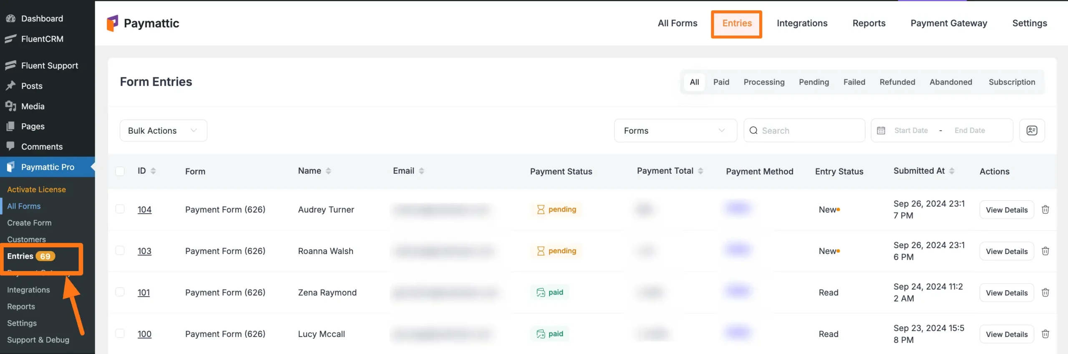Open the Reports top tab
This screenshot has width=1068, height=354.
[869, 23]
